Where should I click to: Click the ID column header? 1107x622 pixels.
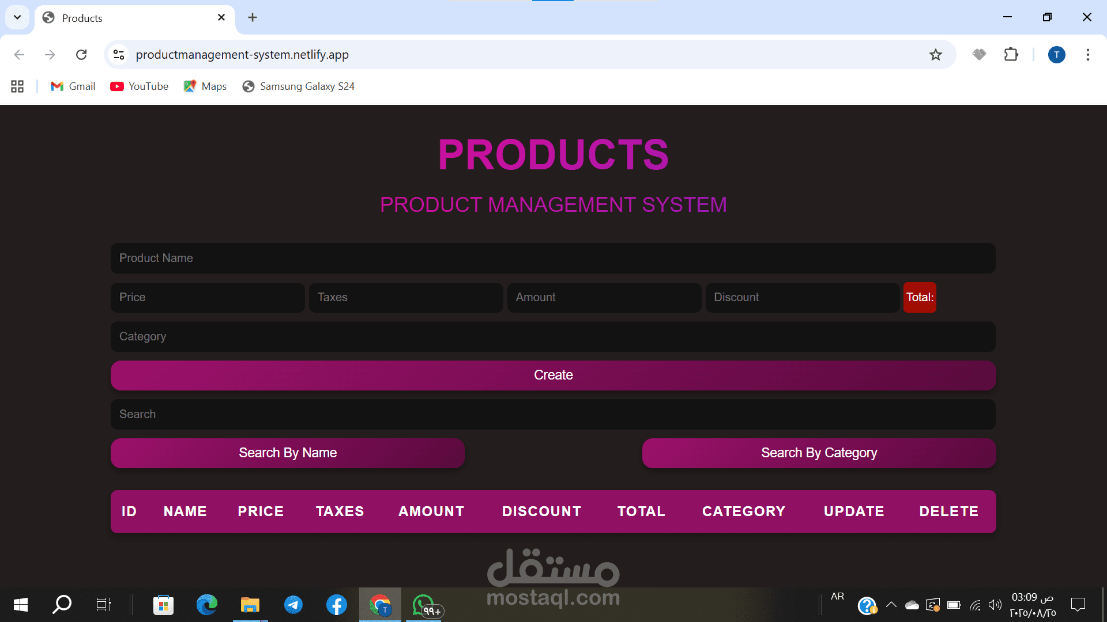pyautogui.click(x=129, y=511)
